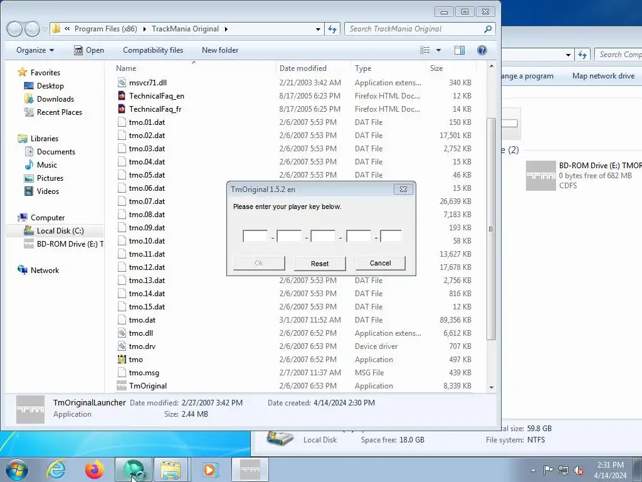Open Firefox from the taskbar

click(x=95, y=469)
